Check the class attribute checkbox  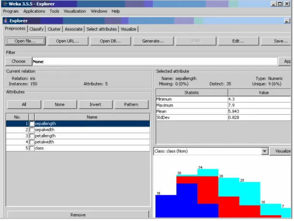[32, 148]
